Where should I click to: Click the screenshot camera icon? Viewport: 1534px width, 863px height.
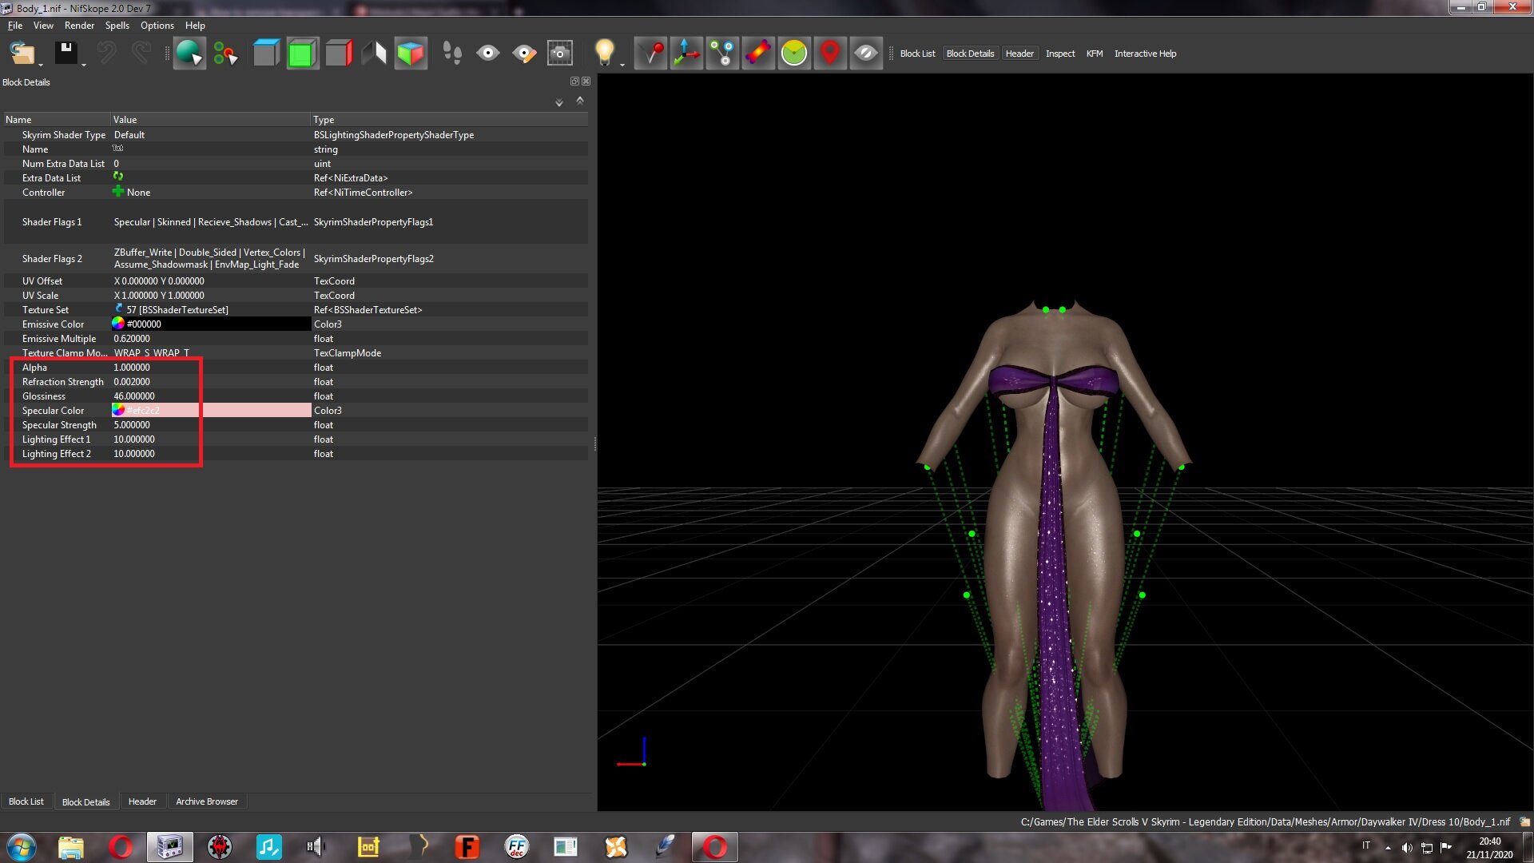click(x=560, y=54)
